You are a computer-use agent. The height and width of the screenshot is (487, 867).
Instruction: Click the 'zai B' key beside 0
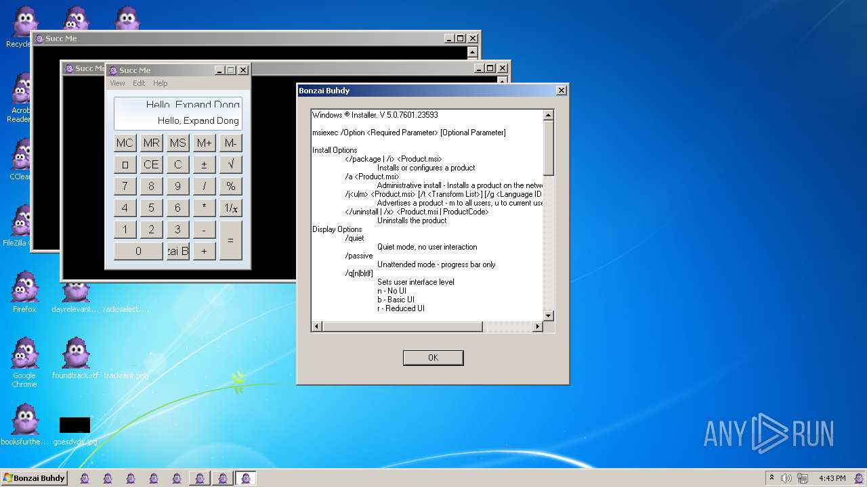pyautogui.click(x=177, y=251)
